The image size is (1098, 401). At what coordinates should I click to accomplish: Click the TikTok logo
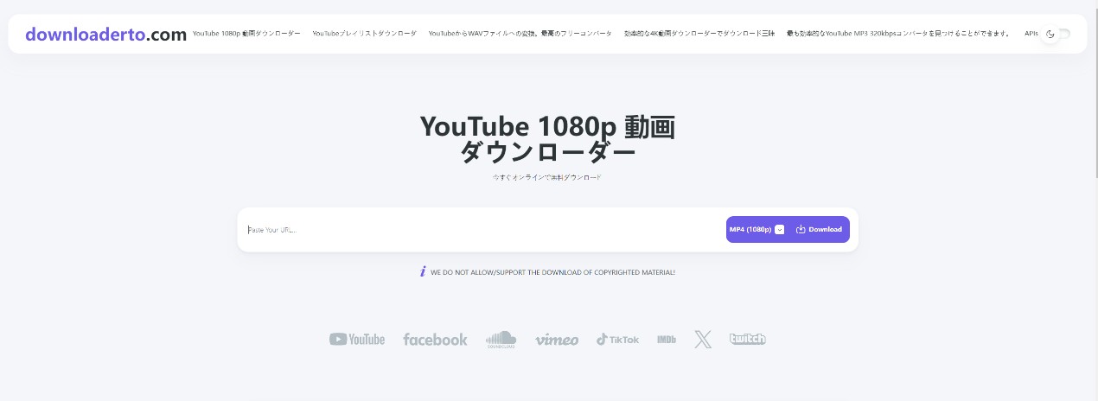pyautogui.click(x=617, y=340)
